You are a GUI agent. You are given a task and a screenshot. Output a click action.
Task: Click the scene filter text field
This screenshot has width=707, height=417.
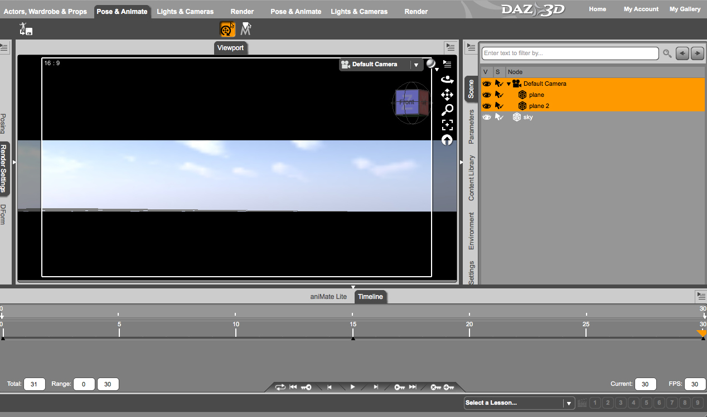570,53
